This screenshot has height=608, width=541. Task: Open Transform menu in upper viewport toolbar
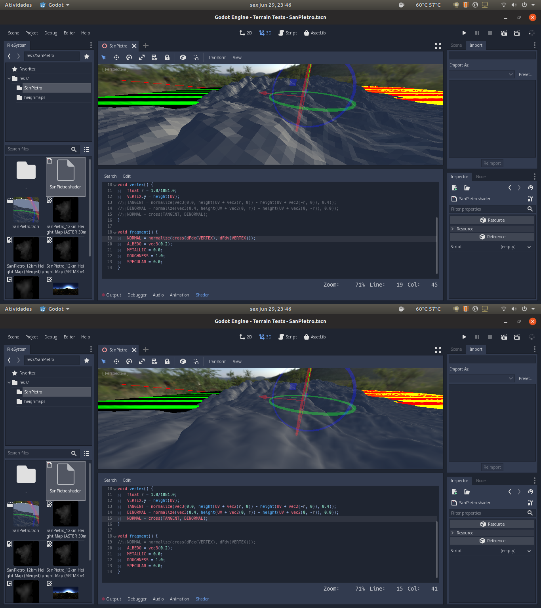point(217,57)
